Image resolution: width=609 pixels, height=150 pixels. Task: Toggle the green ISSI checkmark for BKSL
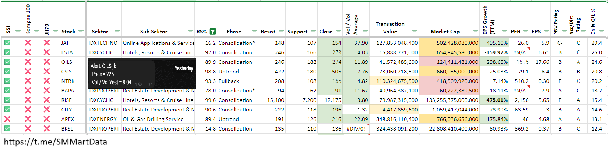coord(7,129)
